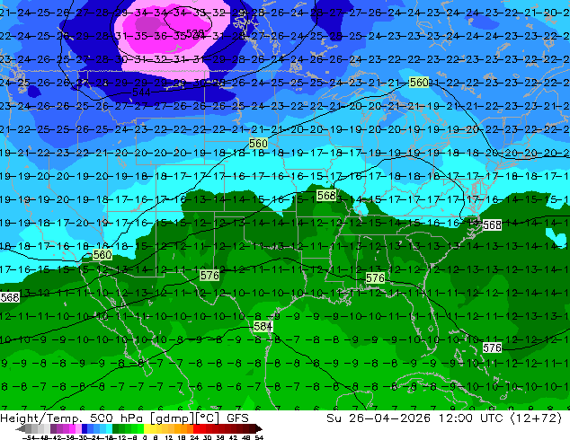The width and height of the screenshot is (570, 440).
Task: Select the 560 label over the central Plains
Action: (258, 144)
